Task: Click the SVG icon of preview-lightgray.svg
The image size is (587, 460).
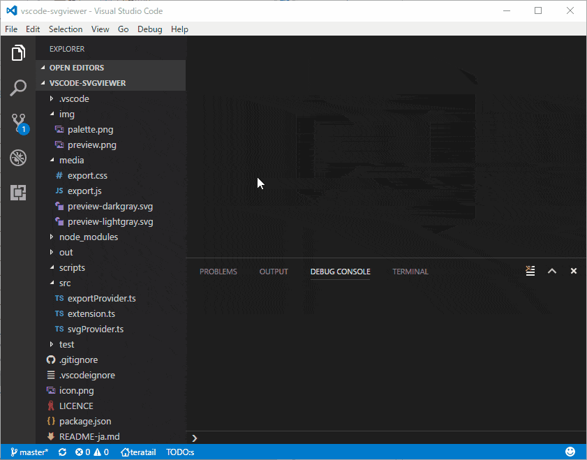Action: (x=59, y=221)
